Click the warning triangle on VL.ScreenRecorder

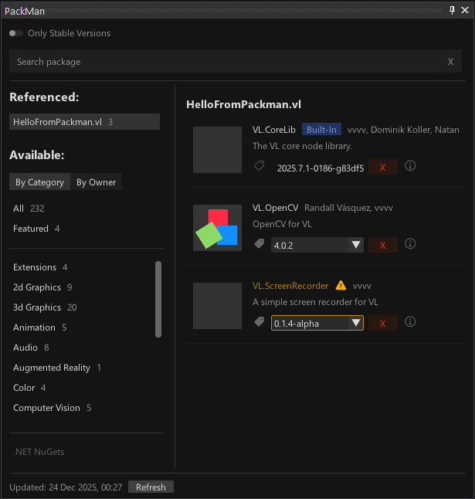tap(341, 286)
